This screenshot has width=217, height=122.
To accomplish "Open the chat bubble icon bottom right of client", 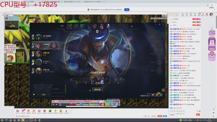I will click(153, 95).
